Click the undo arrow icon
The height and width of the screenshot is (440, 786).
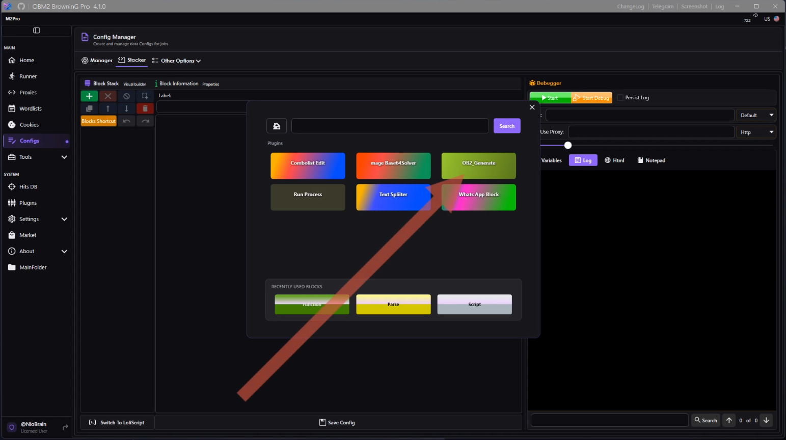click(x=126, y=121)
